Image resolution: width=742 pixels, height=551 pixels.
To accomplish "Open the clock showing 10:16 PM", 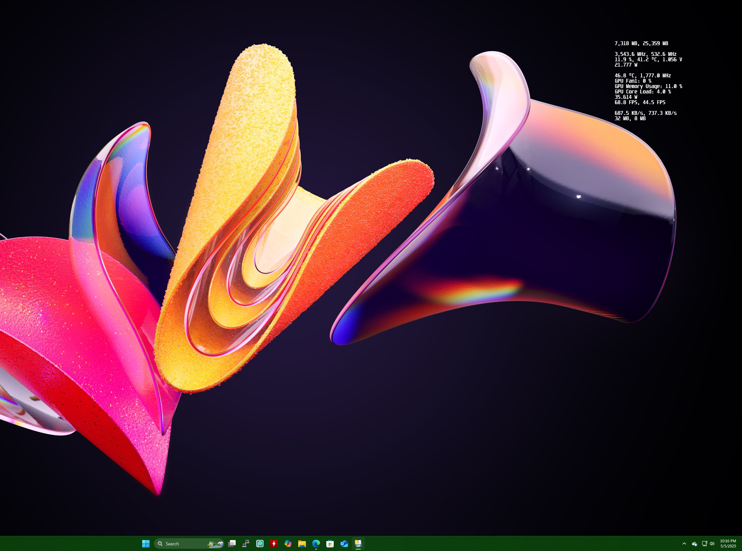I will 728,544.
